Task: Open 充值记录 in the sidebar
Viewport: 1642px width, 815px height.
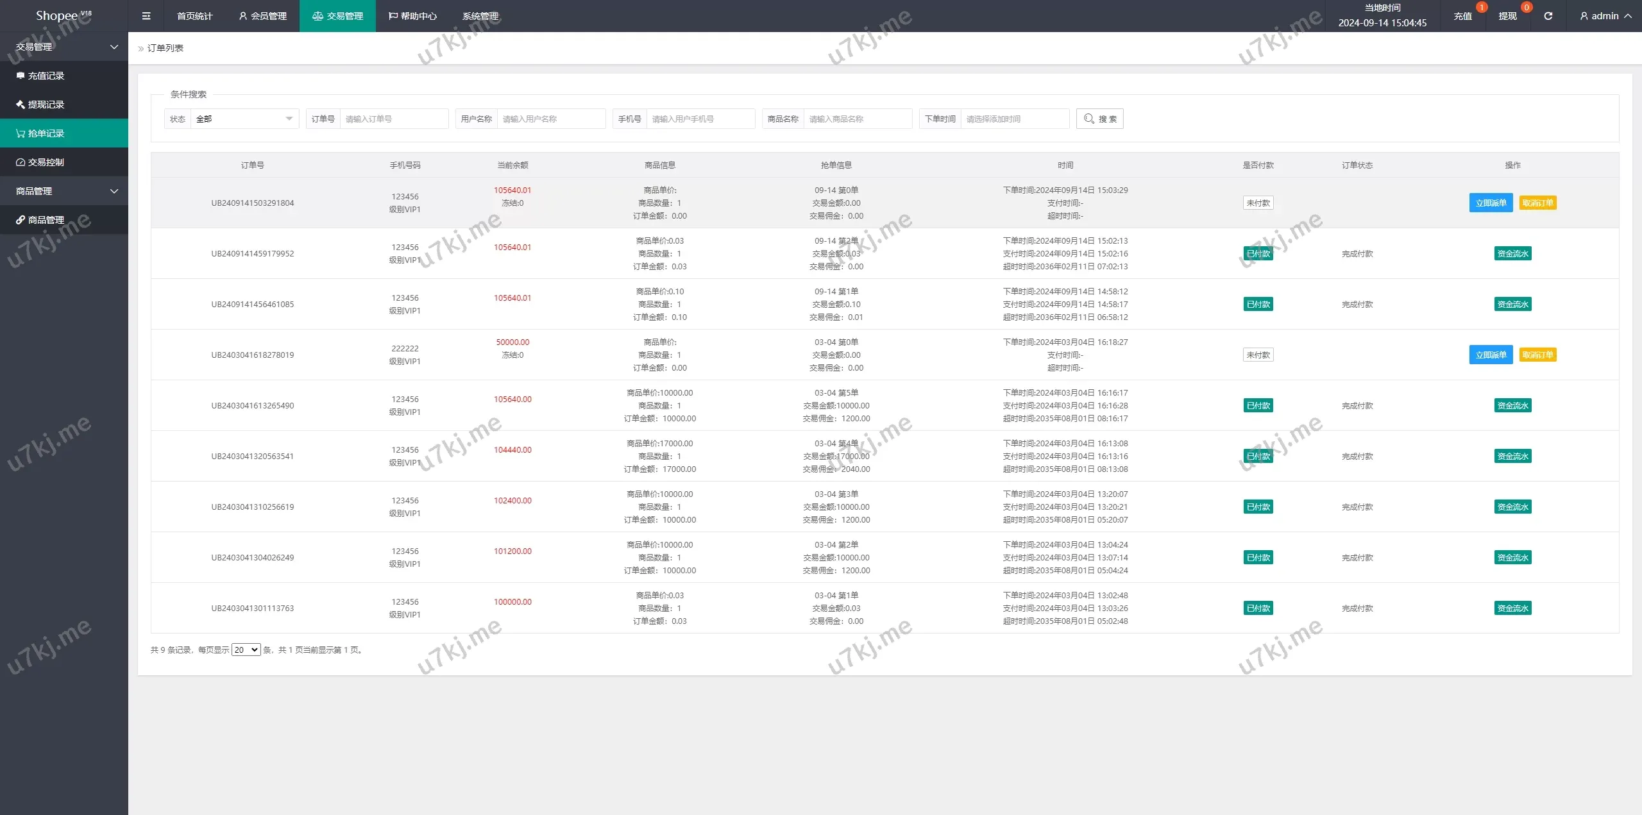Action: pyautogui.click(x=46, y=76)
